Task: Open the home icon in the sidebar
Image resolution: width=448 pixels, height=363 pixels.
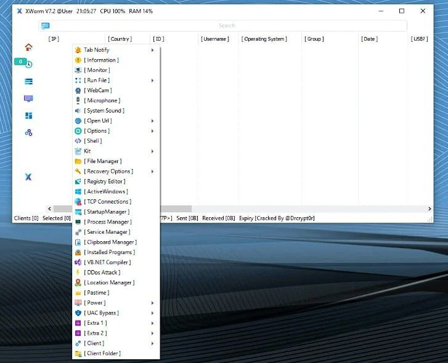Action: pos(28,47)
